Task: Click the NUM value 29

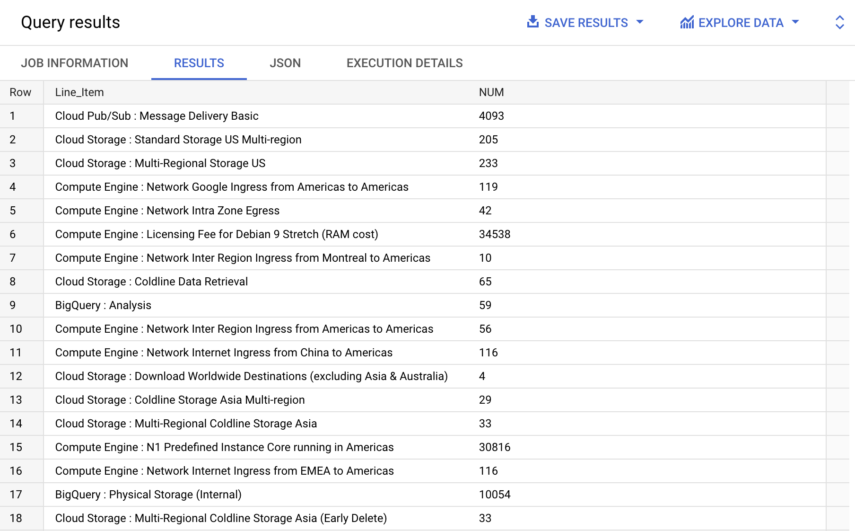Action: point(485,400)
